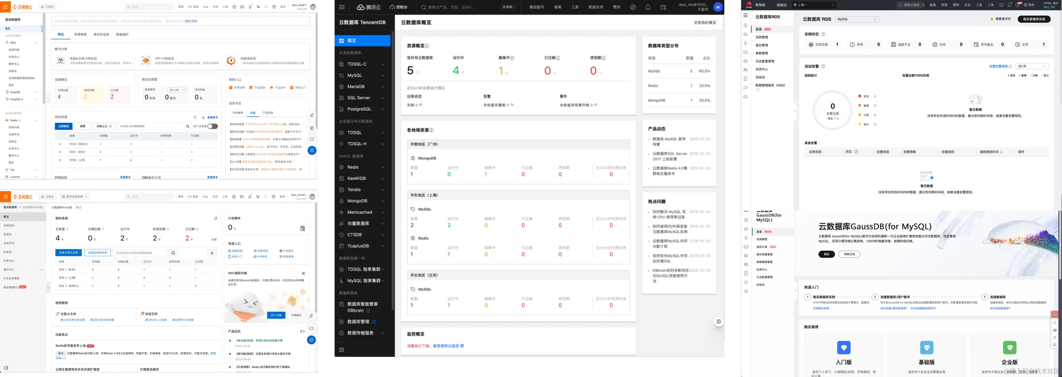Click magnifier search button in Yaochi My Resources
This screenshot has height=377, width=1062.
pyautogui.click(x=188, y=126)
